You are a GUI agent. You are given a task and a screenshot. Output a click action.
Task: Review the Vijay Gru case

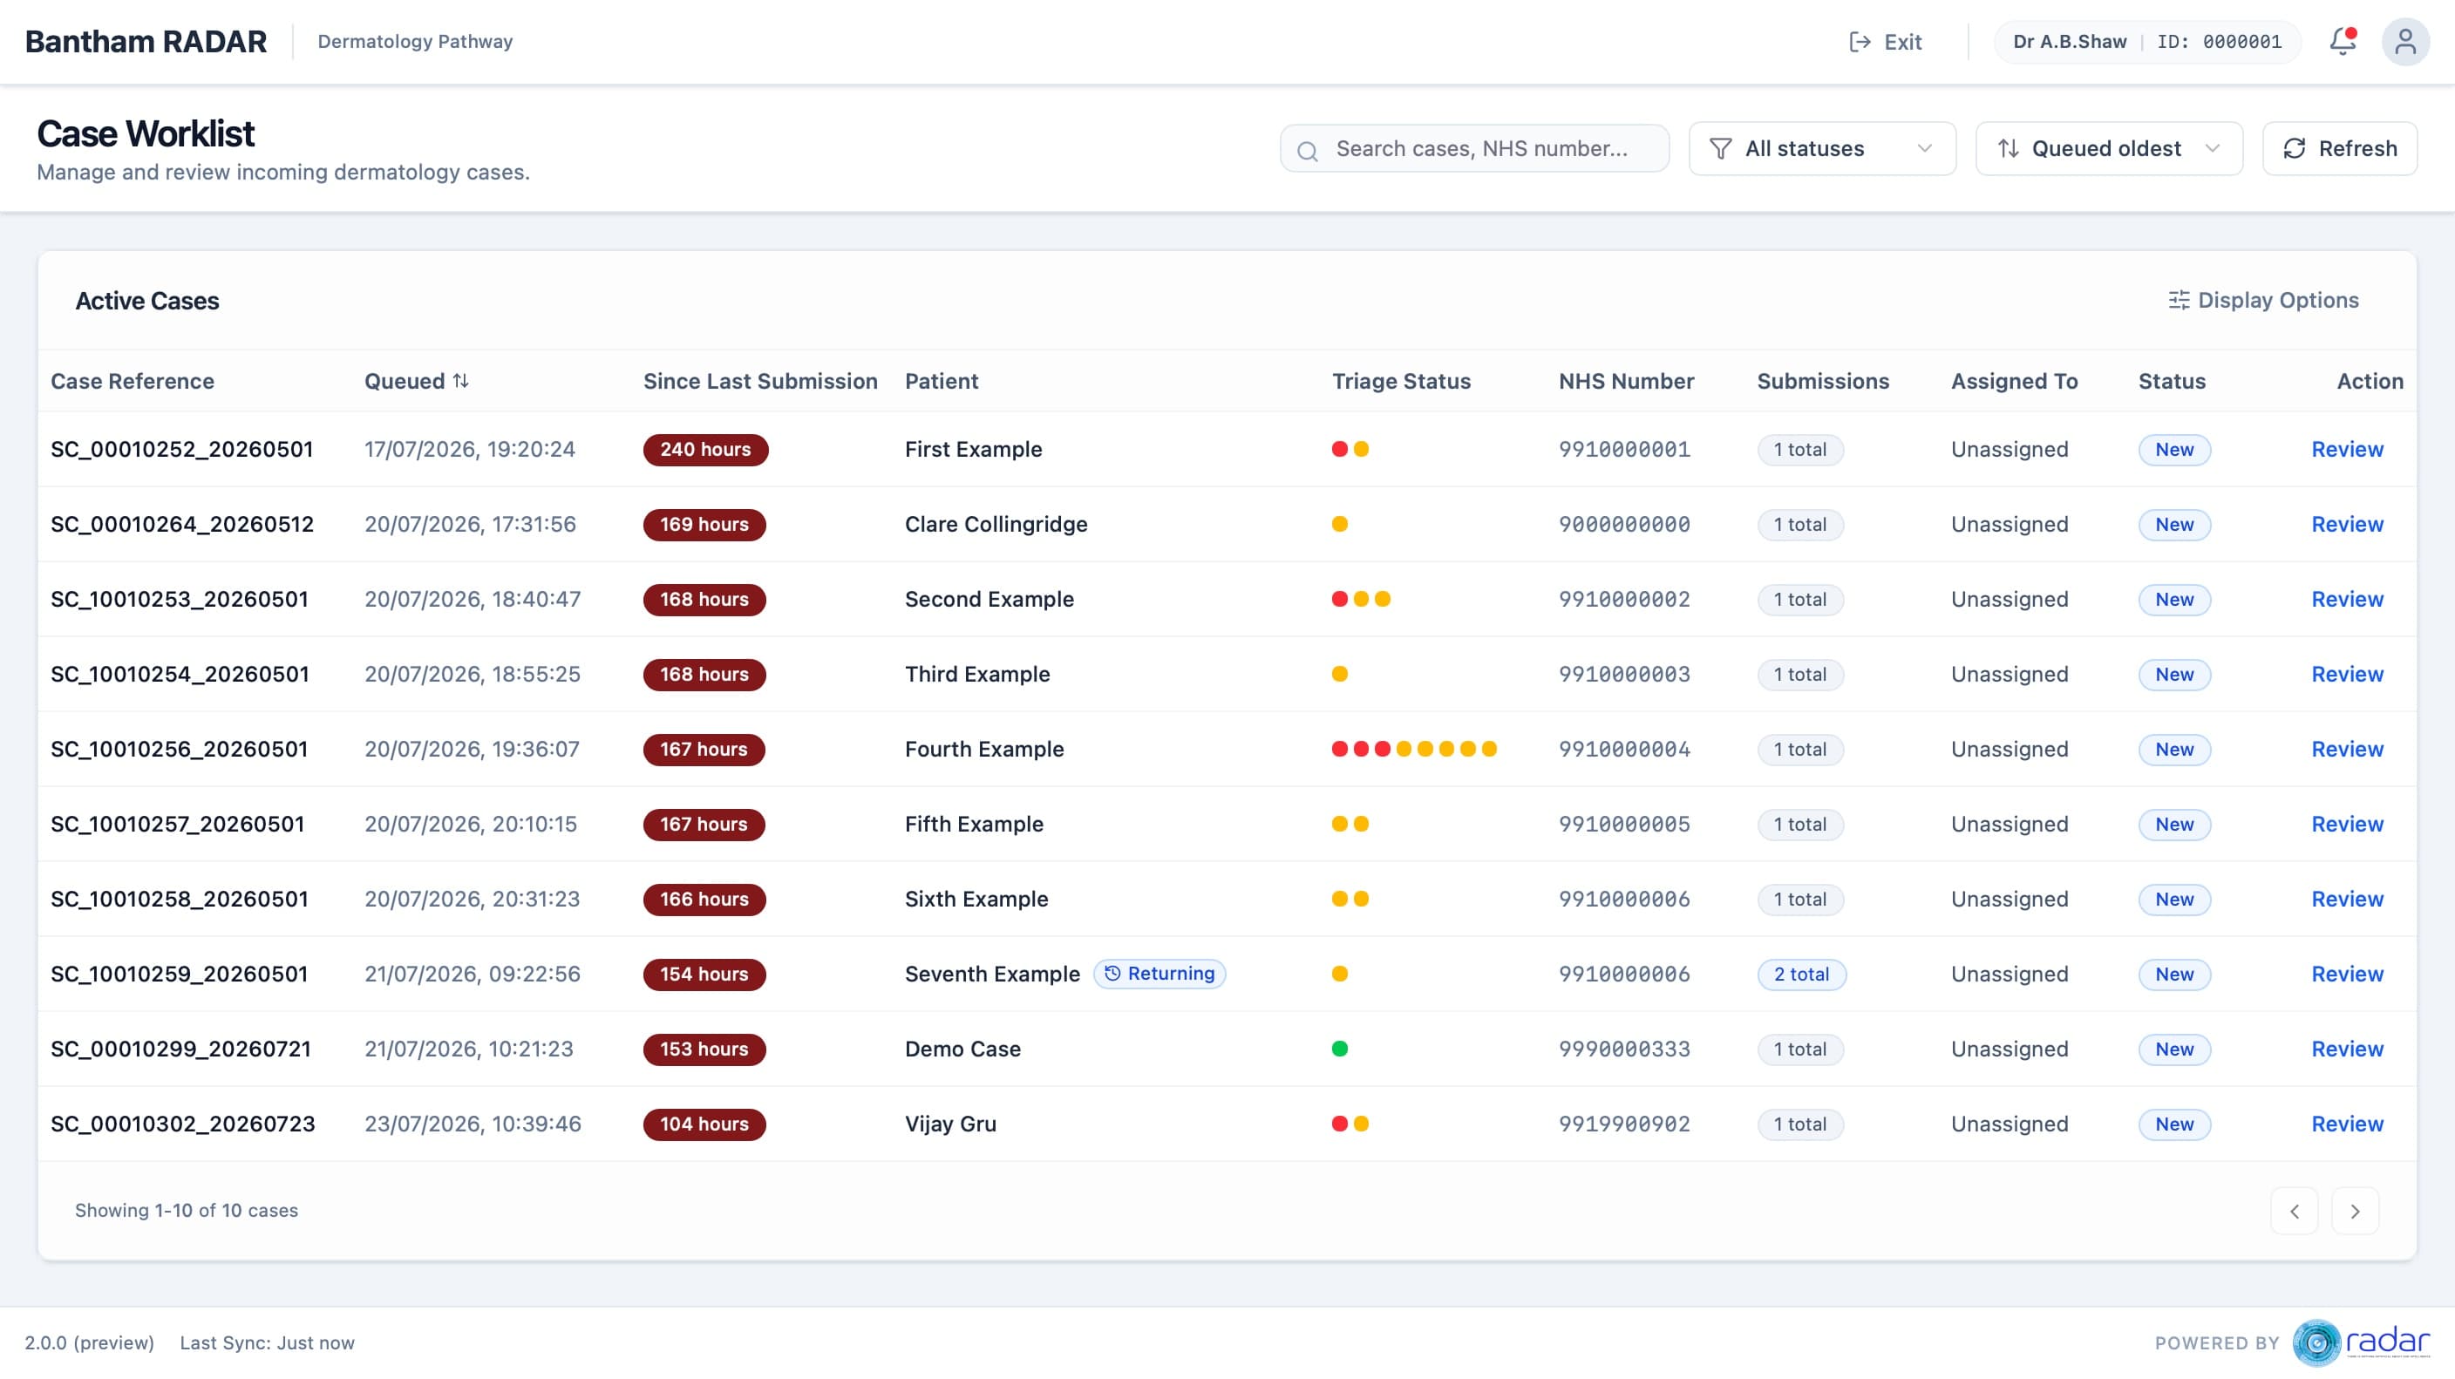(2347, 1124)
